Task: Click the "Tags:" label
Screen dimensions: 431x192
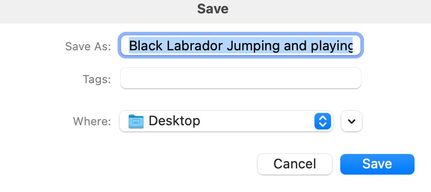Action: click(97, 80)
